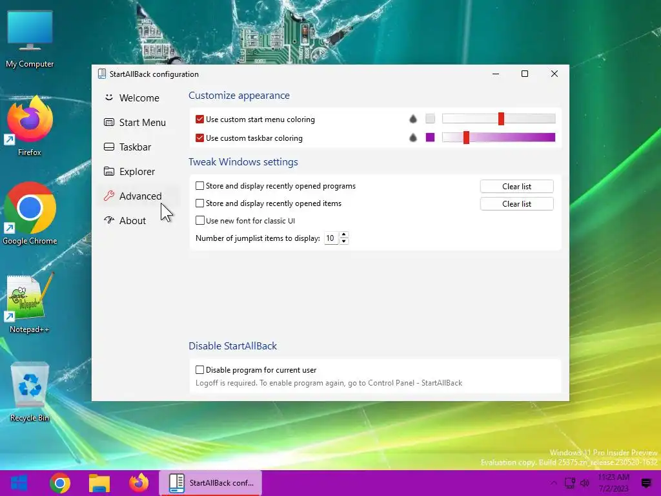Click the start menu opacity slider handle

(x=501, y=119)
